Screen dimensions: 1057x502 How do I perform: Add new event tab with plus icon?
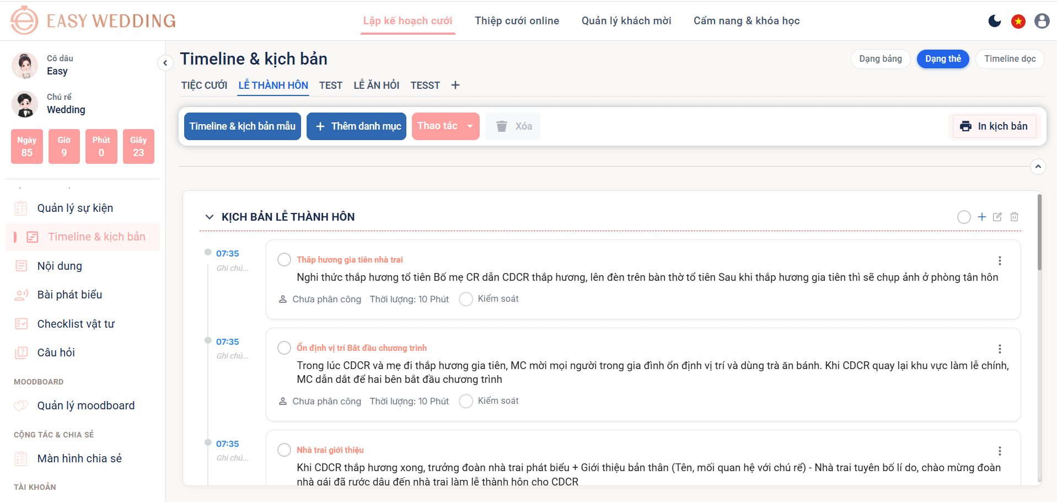pyautogui.click(x=455, y=85)
